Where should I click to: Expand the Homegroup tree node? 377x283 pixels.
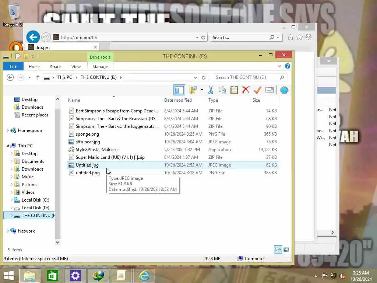(x=8, y=130)
